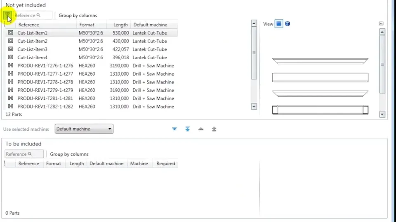Move selected part up to exclude
Screen dimensions: 396x222
pyautogui.click(x=201, y=129)
